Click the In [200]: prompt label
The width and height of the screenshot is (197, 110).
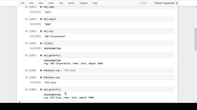(31, 90)
